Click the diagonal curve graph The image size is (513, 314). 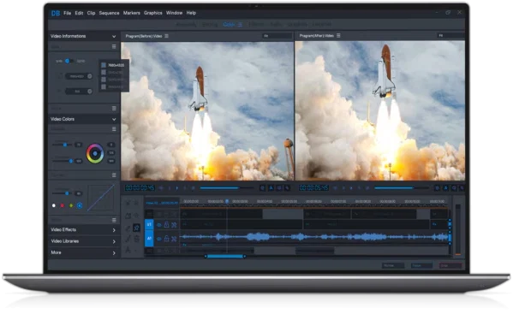pos(100,198)
